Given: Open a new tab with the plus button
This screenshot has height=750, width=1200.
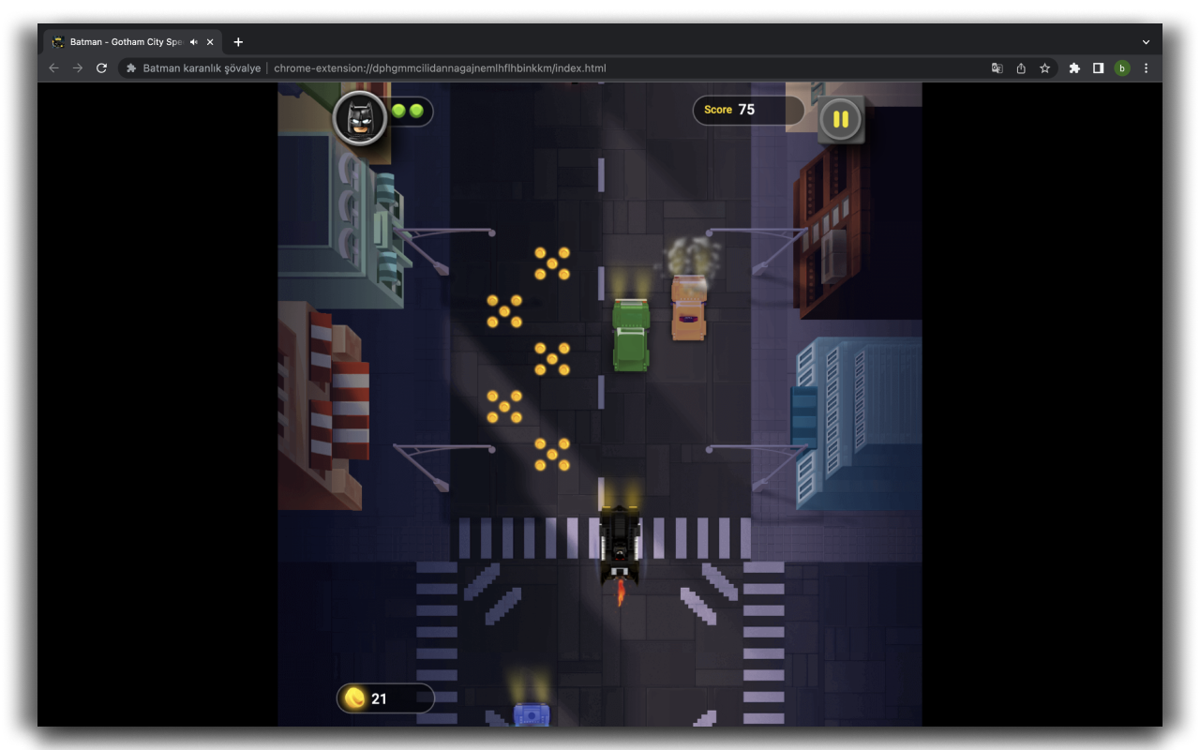Looking at the screenshot, I should pos(238,41).
